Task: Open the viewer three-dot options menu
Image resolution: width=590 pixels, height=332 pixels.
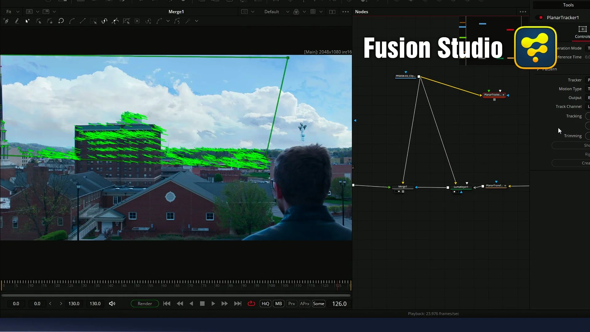Action: pos(345,12)
